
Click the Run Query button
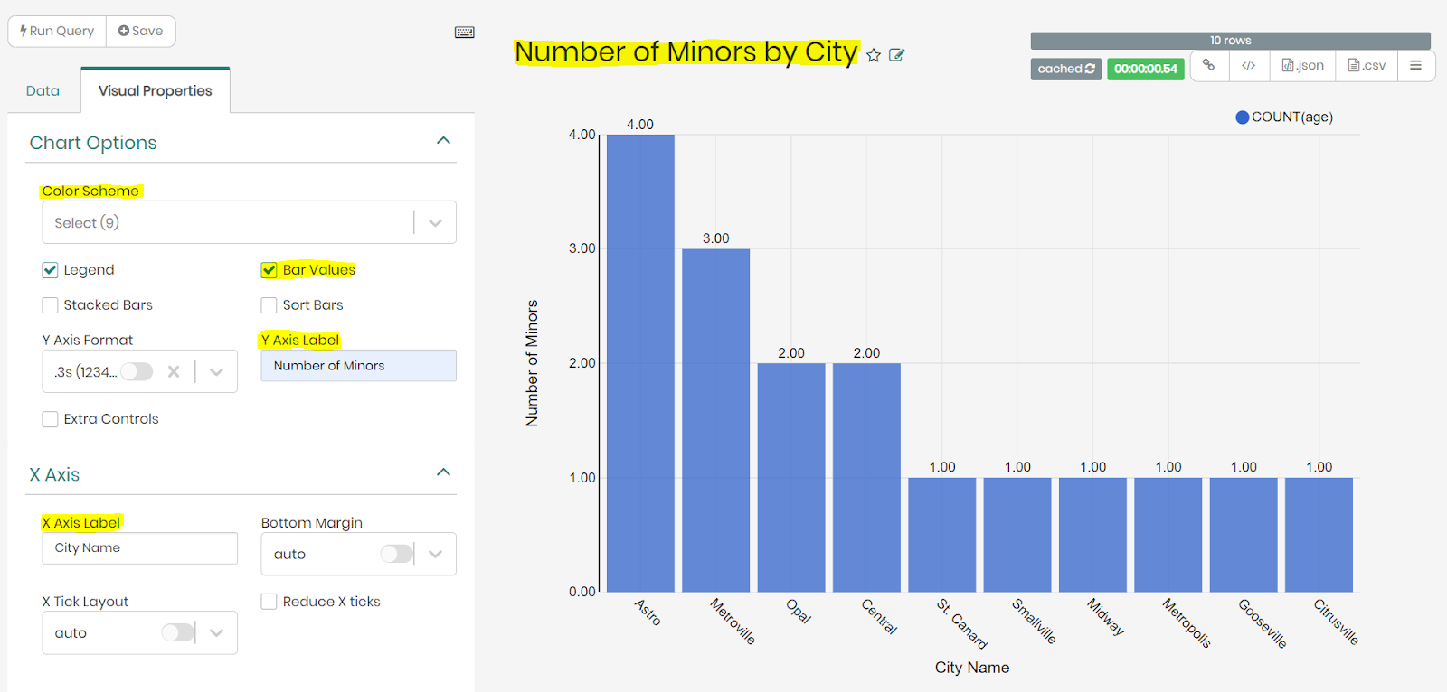(57, 31)
